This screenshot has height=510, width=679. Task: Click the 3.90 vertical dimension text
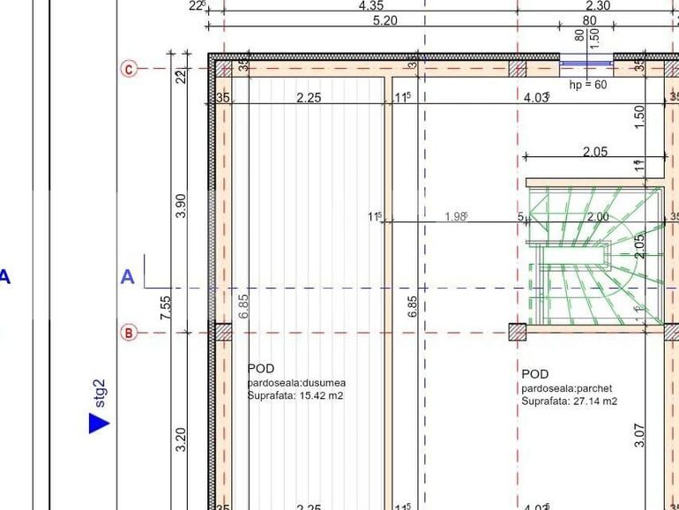[x=181, y=206]
